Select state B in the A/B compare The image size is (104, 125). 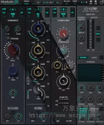point(87,2)
